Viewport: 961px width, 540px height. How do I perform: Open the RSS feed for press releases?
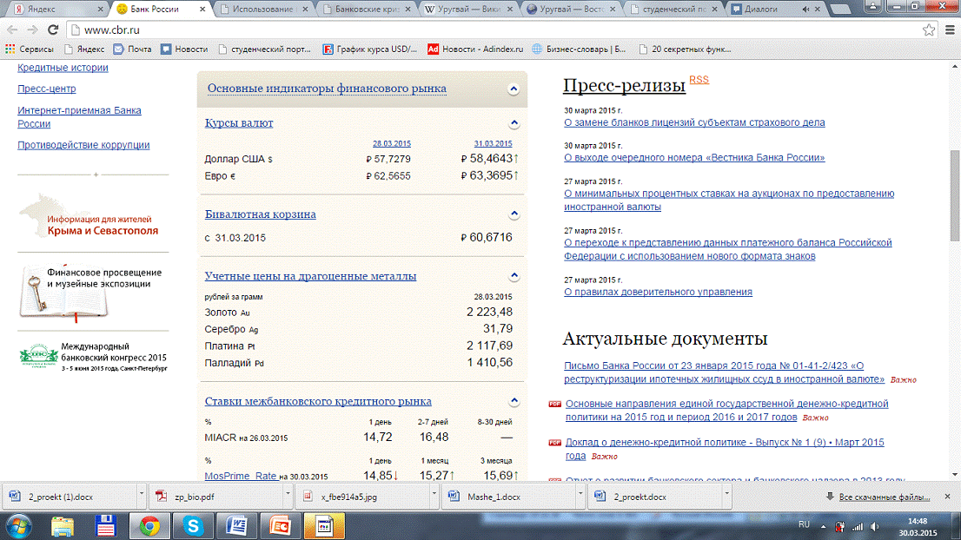point(699,80)
